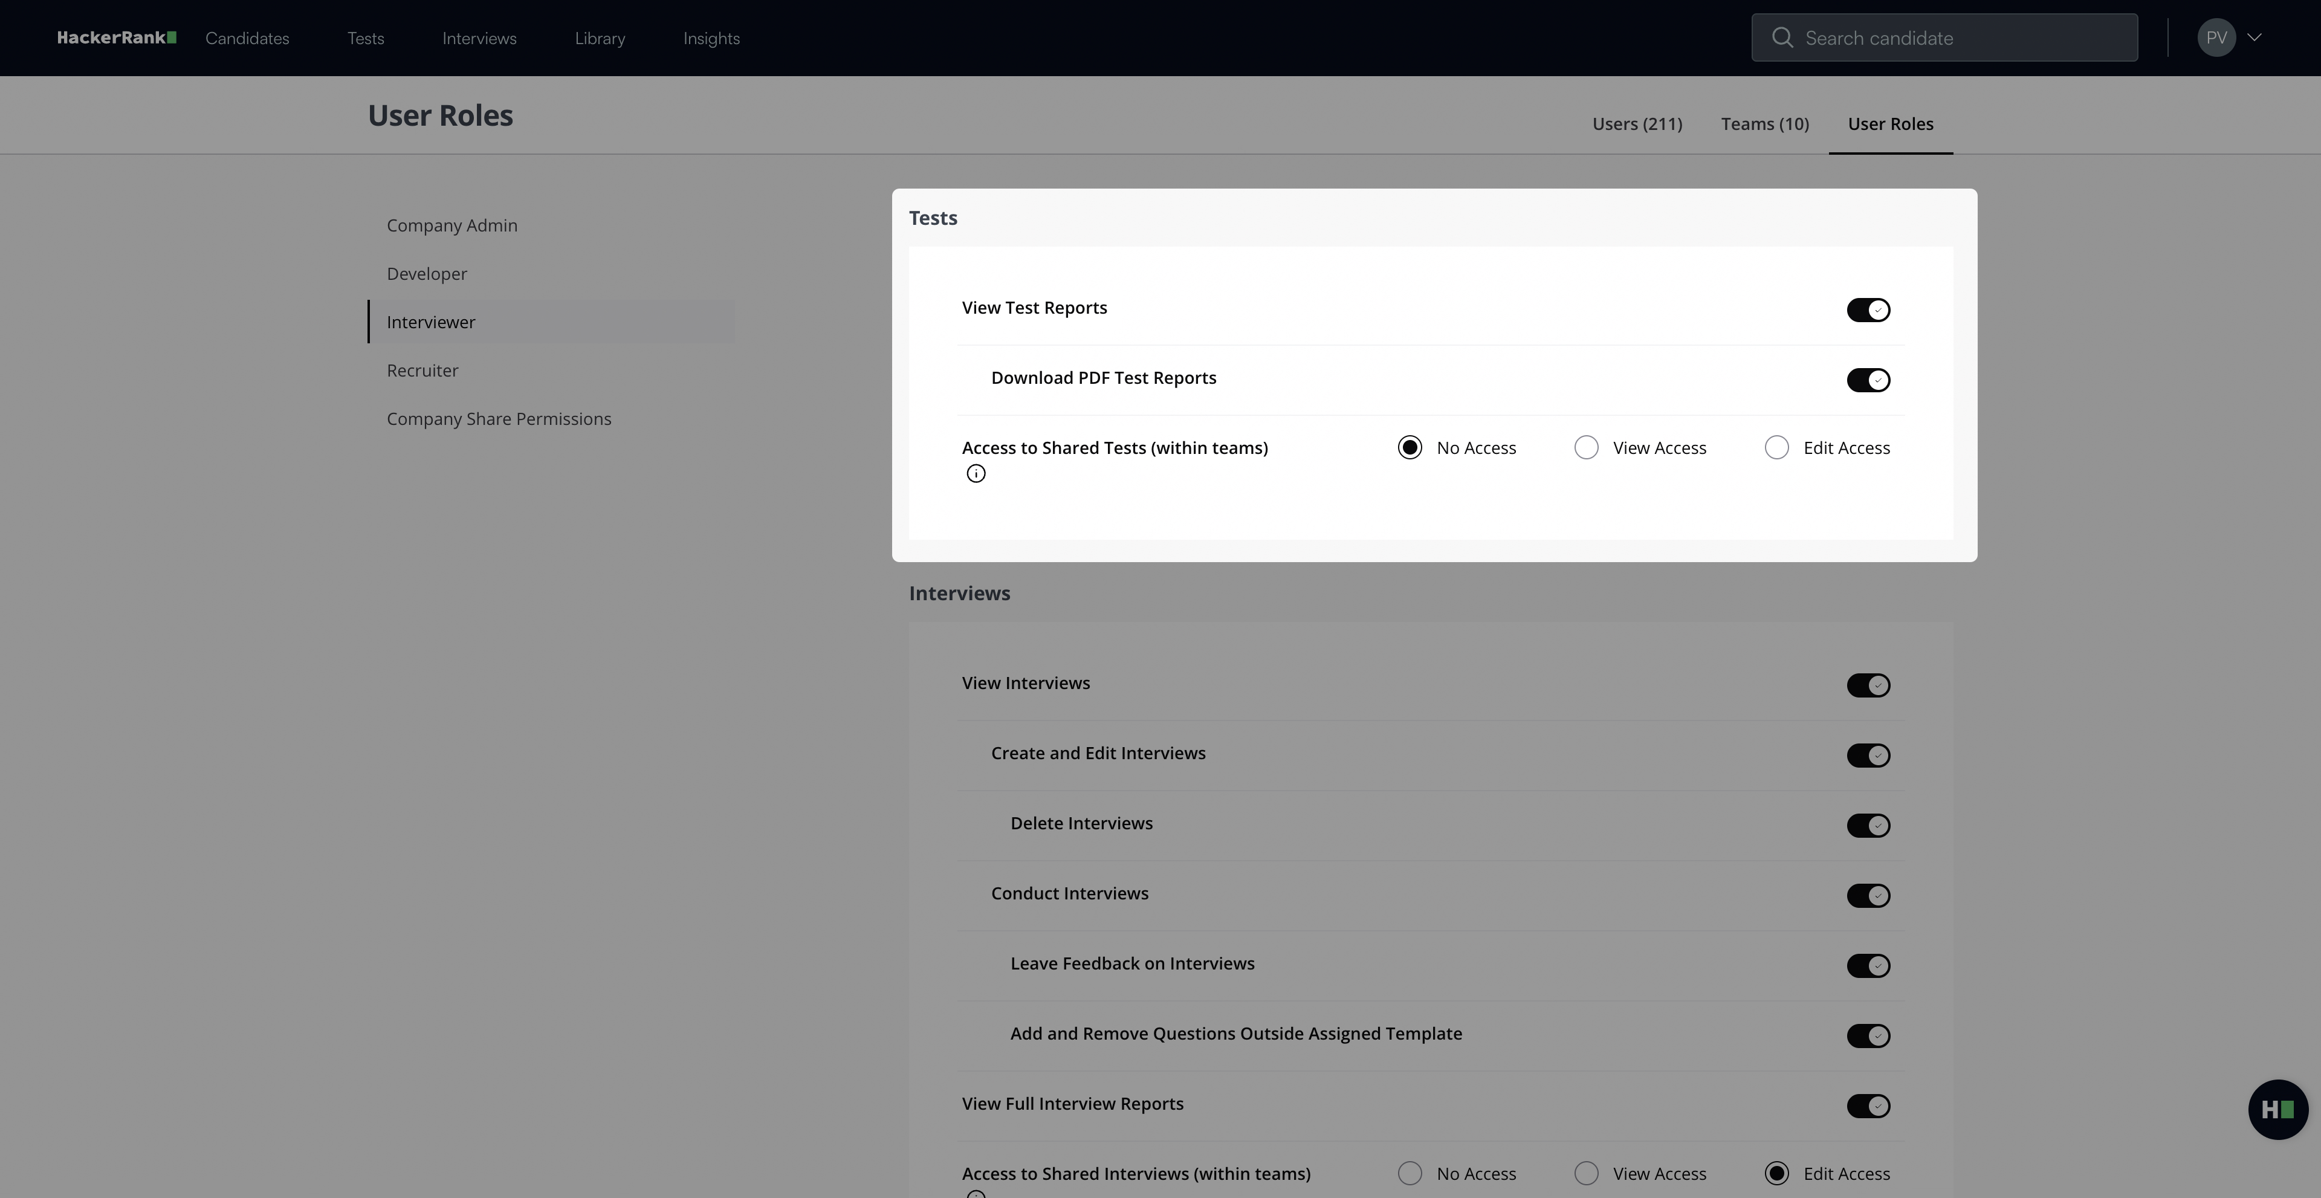Choose No Access for Shared Interviews

pos(1409,1174)
